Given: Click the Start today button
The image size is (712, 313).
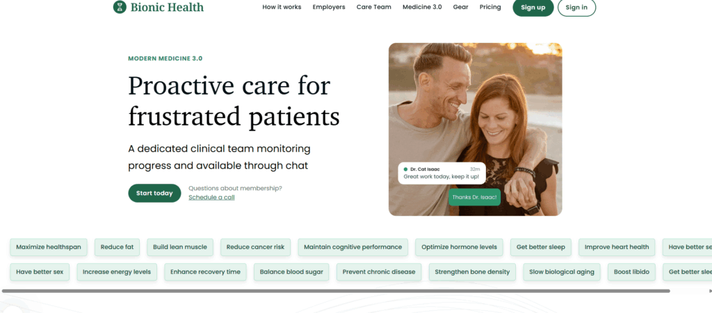Looking at the screenshot, I should [x=154, y=193].
